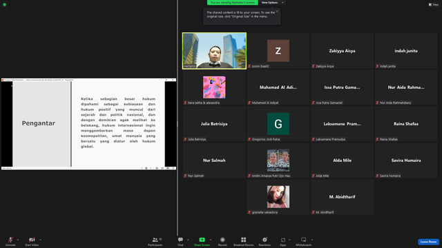Click the 'You are viewing Hartanto's screen' banner
442x248 pixels.
(233, 3)
